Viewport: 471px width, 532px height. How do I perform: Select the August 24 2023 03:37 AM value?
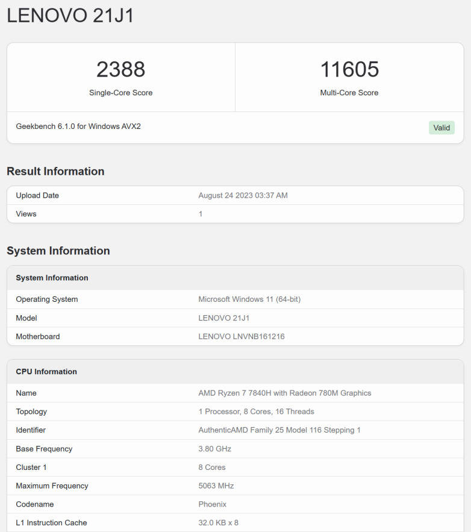tap(243, 195)
